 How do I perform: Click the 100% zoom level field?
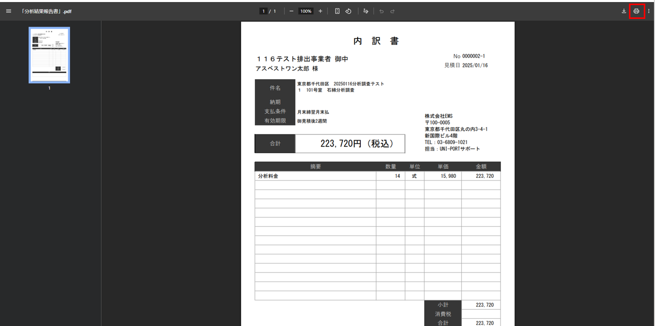tap(306, 11)
